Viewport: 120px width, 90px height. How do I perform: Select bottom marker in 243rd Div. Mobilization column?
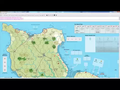point(5,70)
